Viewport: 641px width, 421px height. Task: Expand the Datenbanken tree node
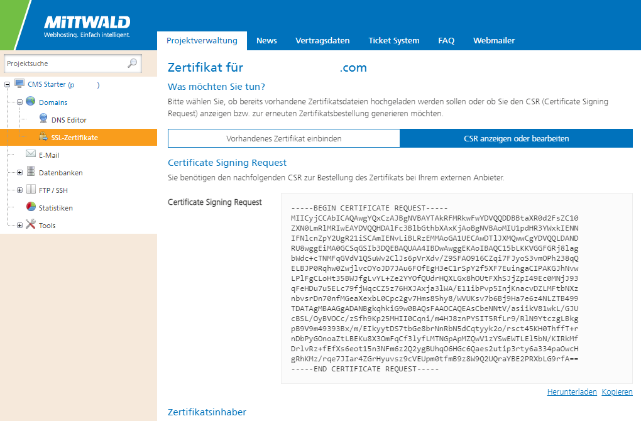click(x=19, y=173)
